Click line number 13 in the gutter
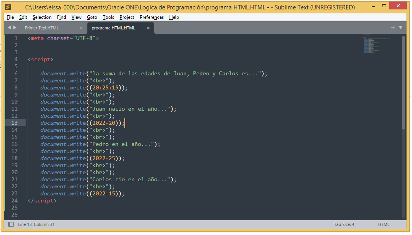412x235 pixels. point(15,123)
